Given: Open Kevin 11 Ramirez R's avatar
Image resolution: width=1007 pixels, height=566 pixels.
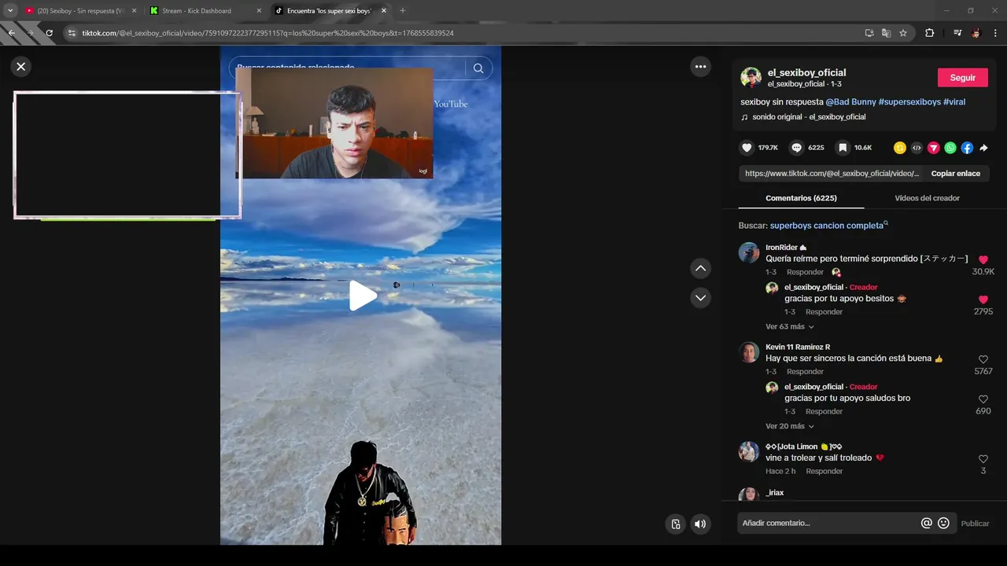Looking at the screenshot, I should pyautogui.click(x=748, y=352).
